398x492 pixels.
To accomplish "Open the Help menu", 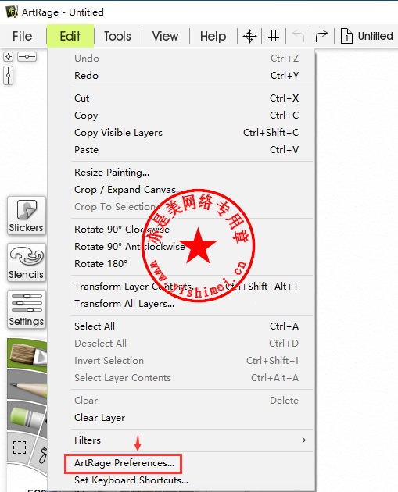I will 213,36.
